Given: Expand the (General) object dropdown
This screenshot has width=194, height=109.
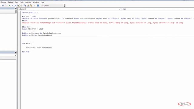Looking at the screenshot, I should (x=120, y=9).
